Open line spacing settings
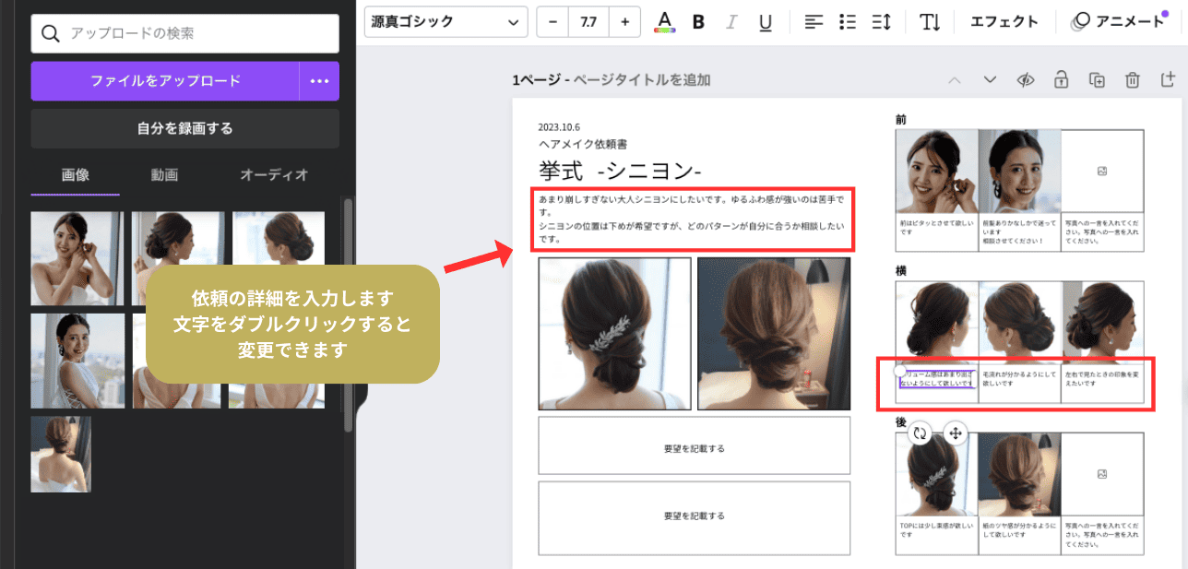Image resolution: width=1188 pixels, height=569 pixels. [883, 22]
